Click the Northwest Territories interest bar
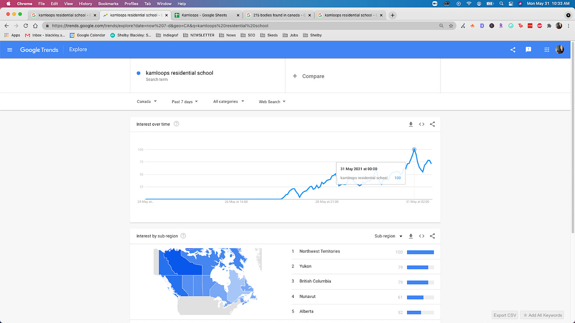Image resolution: width=575 pixels, height=323 pixels. pyautogui.click(x=420, y=252)
